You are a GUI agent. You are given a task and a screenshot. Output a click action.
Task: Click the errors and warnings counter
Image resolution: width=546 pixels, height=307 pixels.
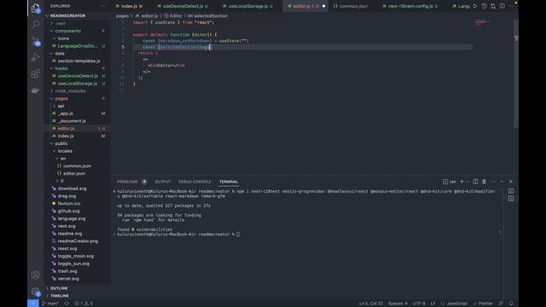point(84,304)
